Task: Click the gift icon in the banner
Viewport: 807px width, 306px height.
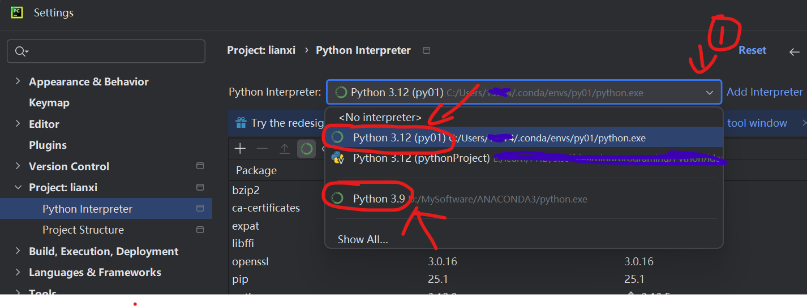Action: pyautogui.click(x=241, y=123)
